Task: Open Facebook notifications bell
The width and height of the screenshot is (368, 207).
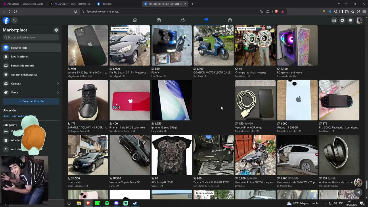Action: click(350, 20)
